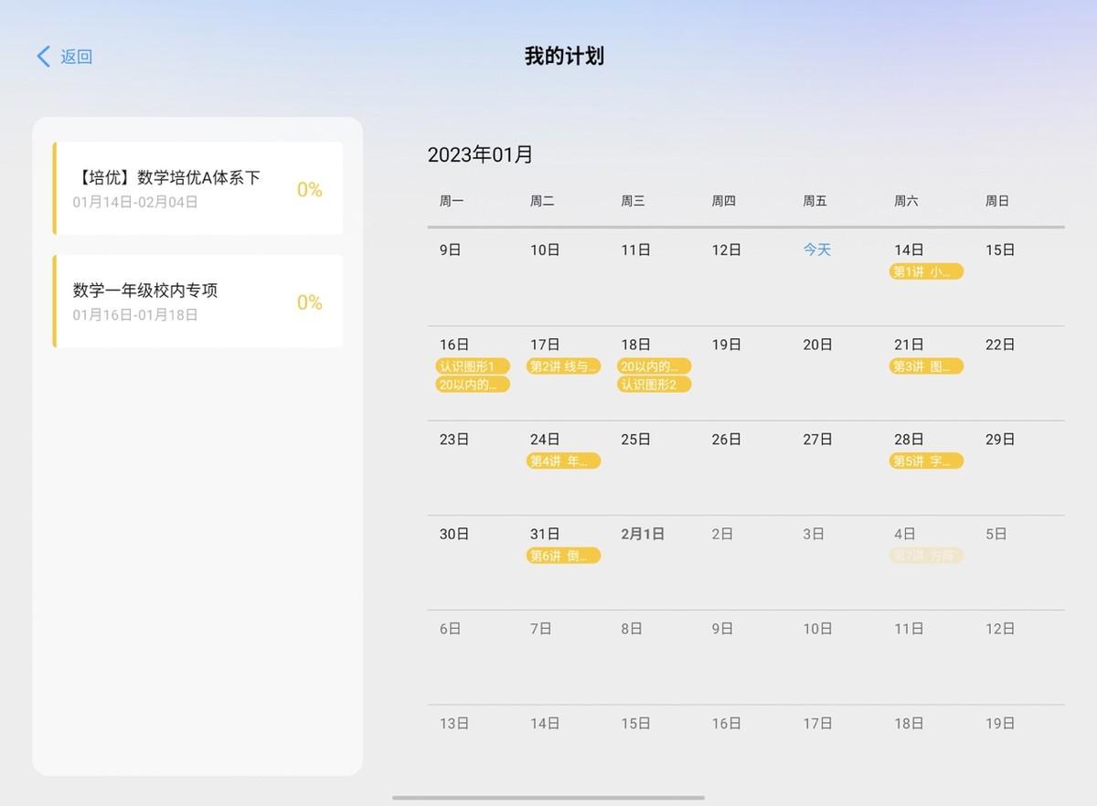Click the 0% progress indicator on the top plan

(310, 189)
